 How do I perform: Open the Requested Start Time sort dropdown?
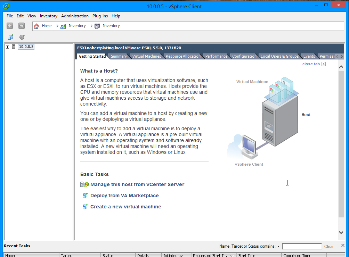[x=231, y=255]
